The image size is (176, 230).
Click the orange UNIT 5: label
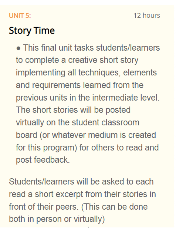[20, 16]
